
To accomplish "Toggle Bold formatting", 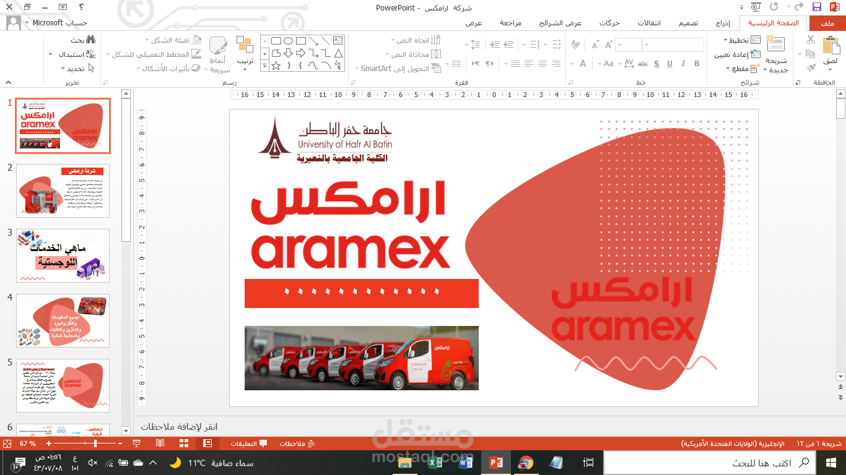I will [x=697, y=64].
